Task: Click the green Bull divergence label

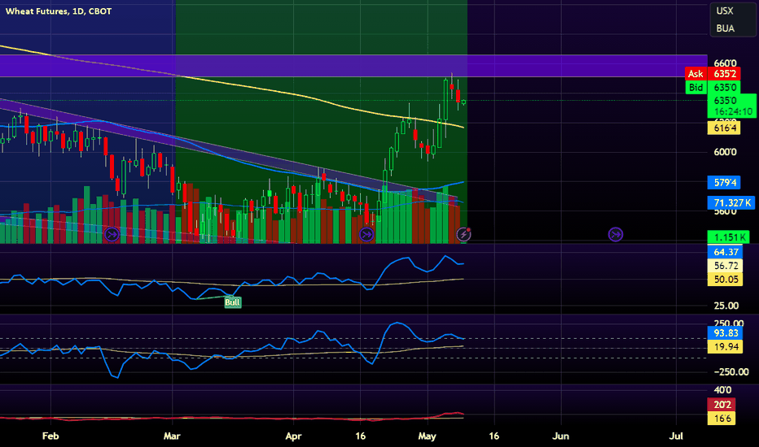Action: point(232,302)
